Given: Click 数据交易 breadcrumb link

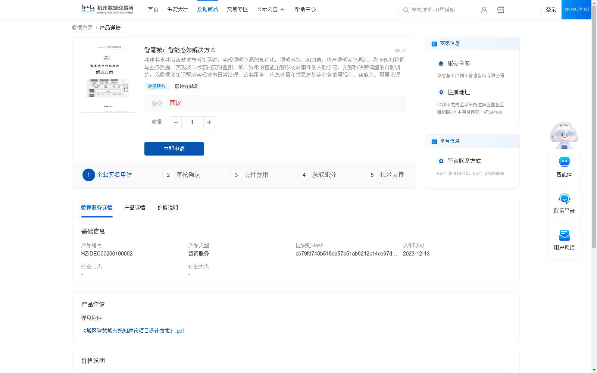Looking at the screenshot, I should pyautogui.click(x=82, y=28).
